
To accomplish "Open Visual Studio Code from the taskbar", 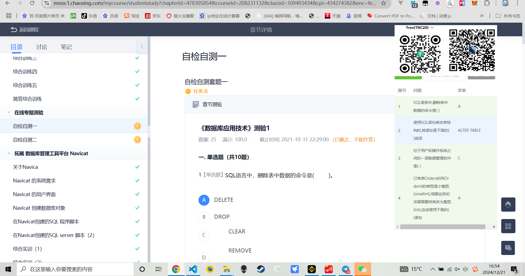I will coord(193,269).
